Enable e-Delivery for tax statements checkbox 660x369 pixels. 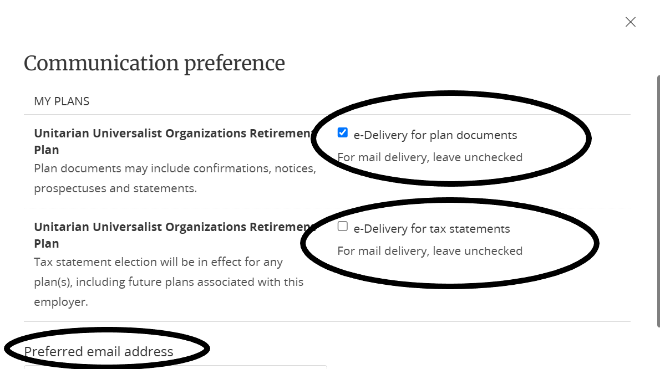click(343, 226)
